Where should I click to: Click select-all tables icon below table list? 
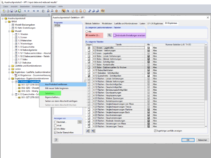[x=88, y=131]
